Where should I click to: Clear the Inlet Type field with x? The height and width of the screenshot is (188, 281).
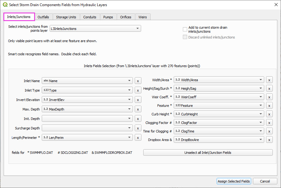(x=138, y=90)
